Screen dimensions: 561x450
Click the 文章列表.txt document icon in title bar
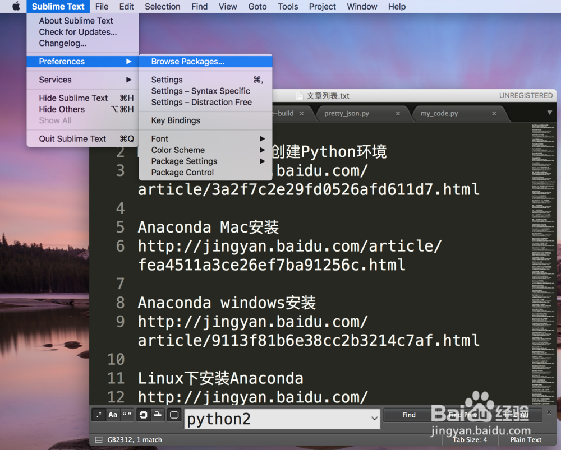pos(299,96)
